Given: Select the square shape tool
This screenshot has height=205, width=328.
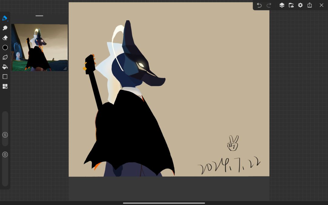Looking at the screenshot, I should pyautogui.click(x=5, y=77).
